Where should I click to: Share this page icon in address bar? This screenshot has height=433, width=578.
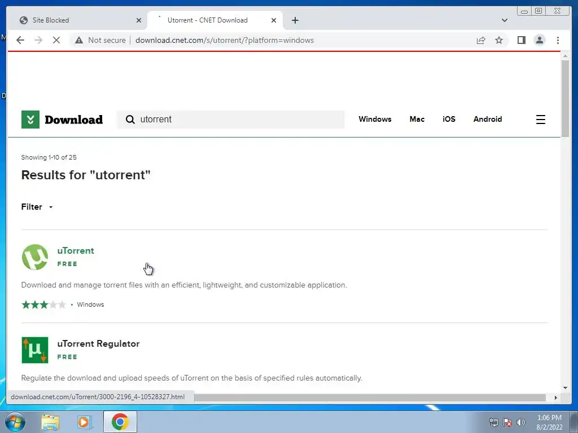[x=481, y=40]
